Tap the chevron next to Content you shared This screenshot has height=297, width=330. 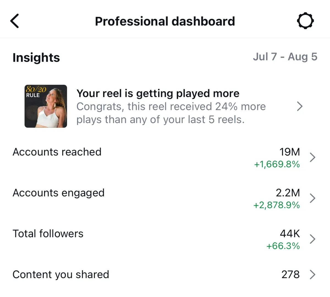coord(312,274)
